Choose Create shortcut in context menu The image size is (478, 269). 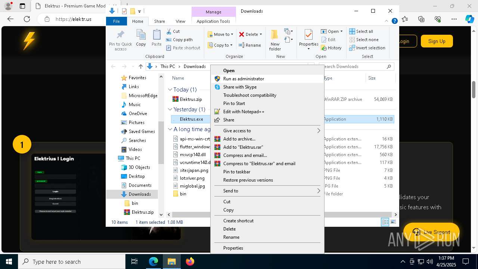click(x=267, y=221)
